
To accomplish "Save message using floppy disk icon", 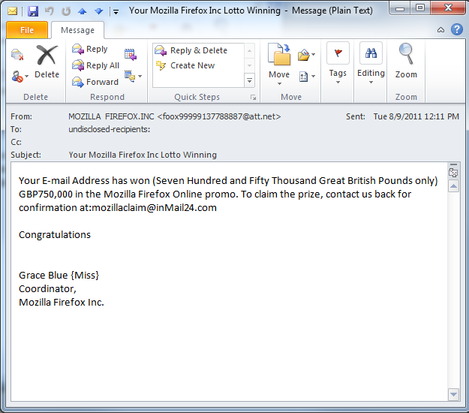I will 33,11.
